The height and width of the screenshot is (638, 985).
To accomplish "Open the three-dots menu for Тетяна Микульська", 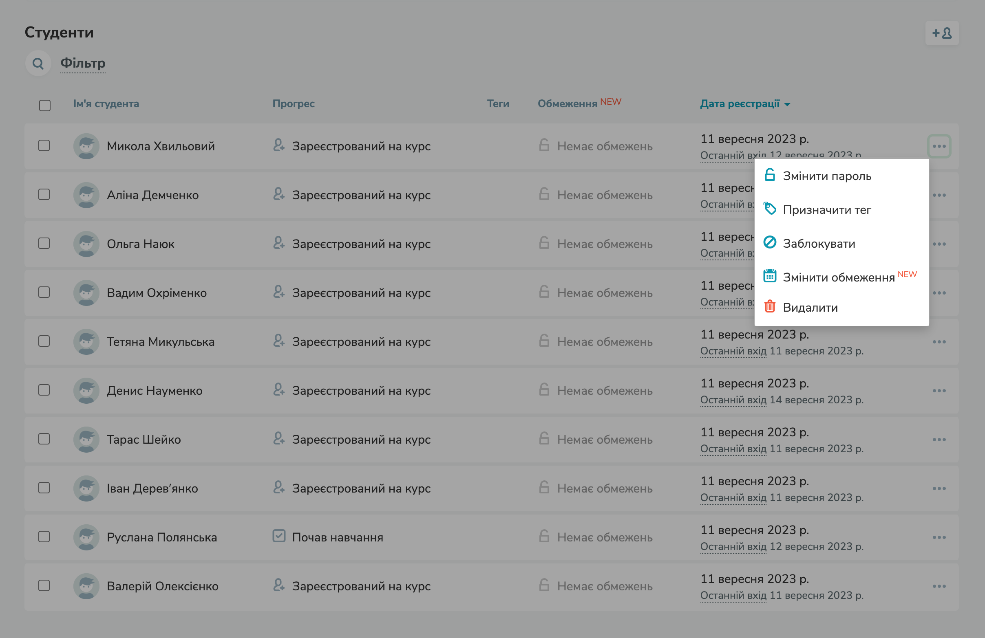I will pos(939,342).
